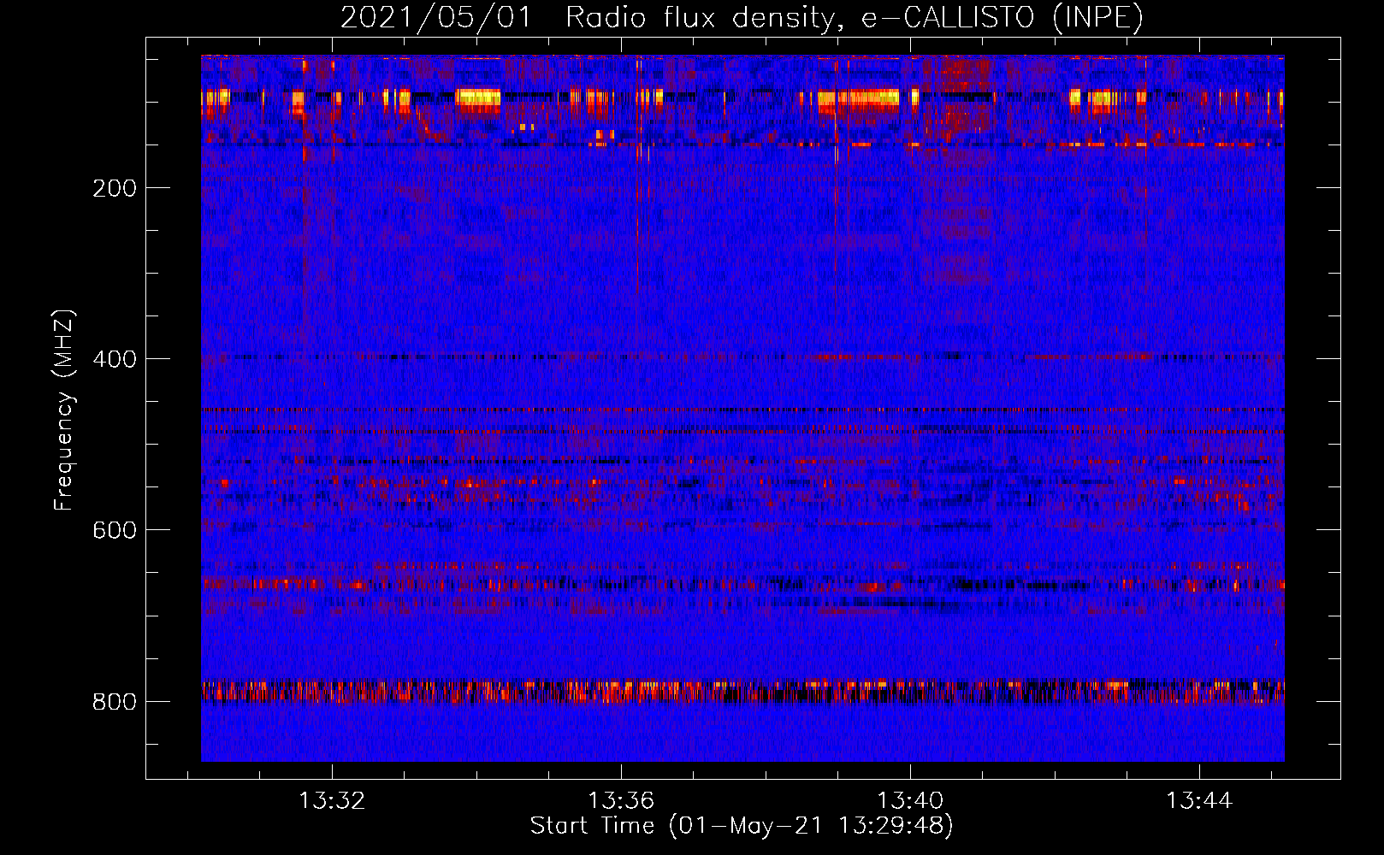Click the '800' frequency tick label
The width and height of the screenshot is (1384, 855).
click(x=115, y=702)
